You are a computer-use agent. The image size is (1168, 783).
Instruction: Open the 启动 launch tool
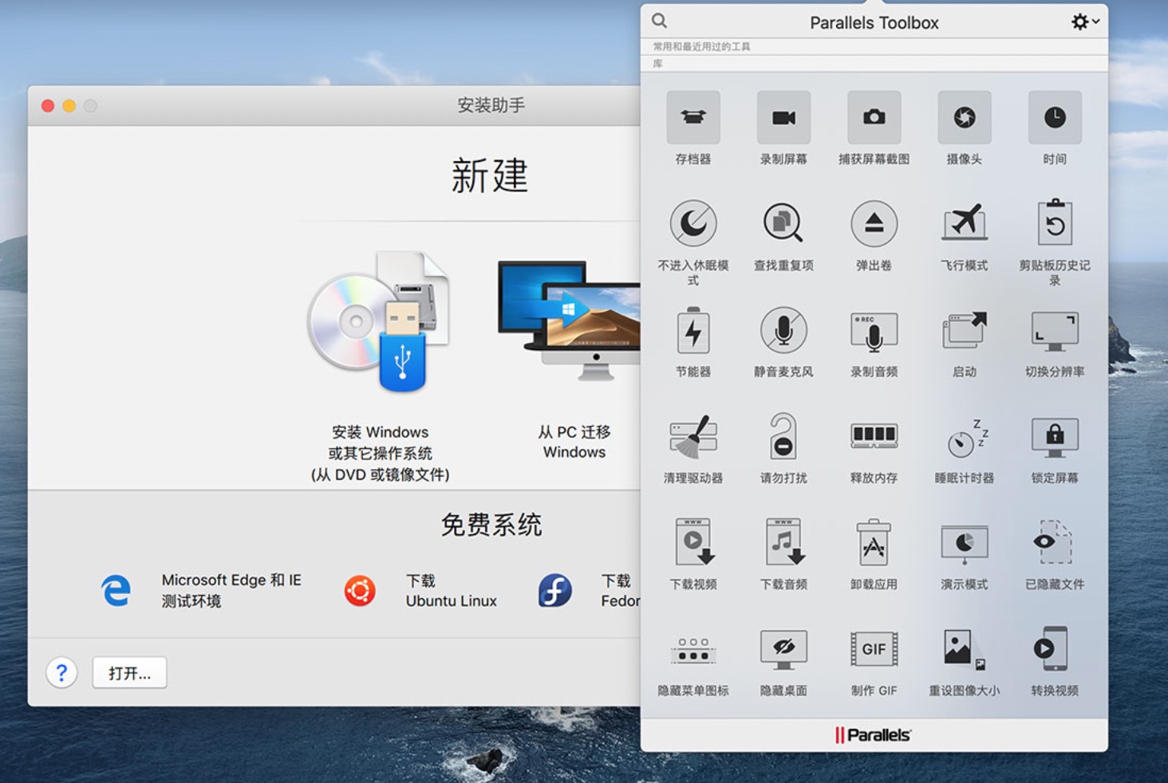point(965,330)
